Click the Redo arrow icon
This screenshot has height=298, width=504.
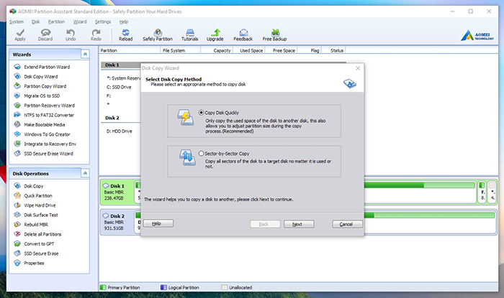pos(96,35)
